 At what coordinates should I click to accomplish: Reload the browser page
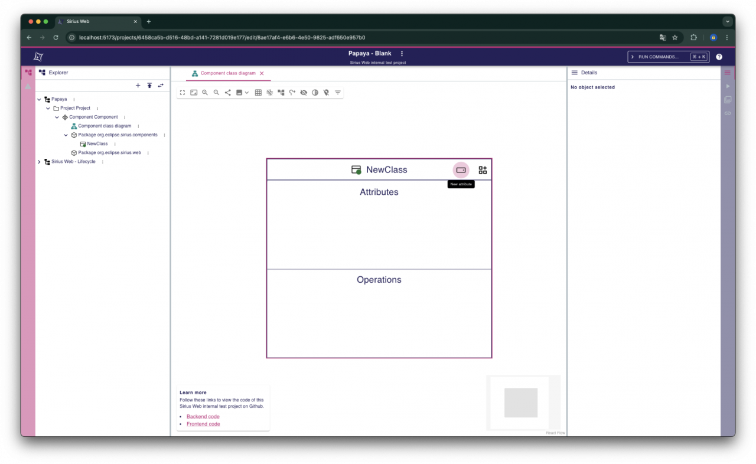tap(56, 37)
